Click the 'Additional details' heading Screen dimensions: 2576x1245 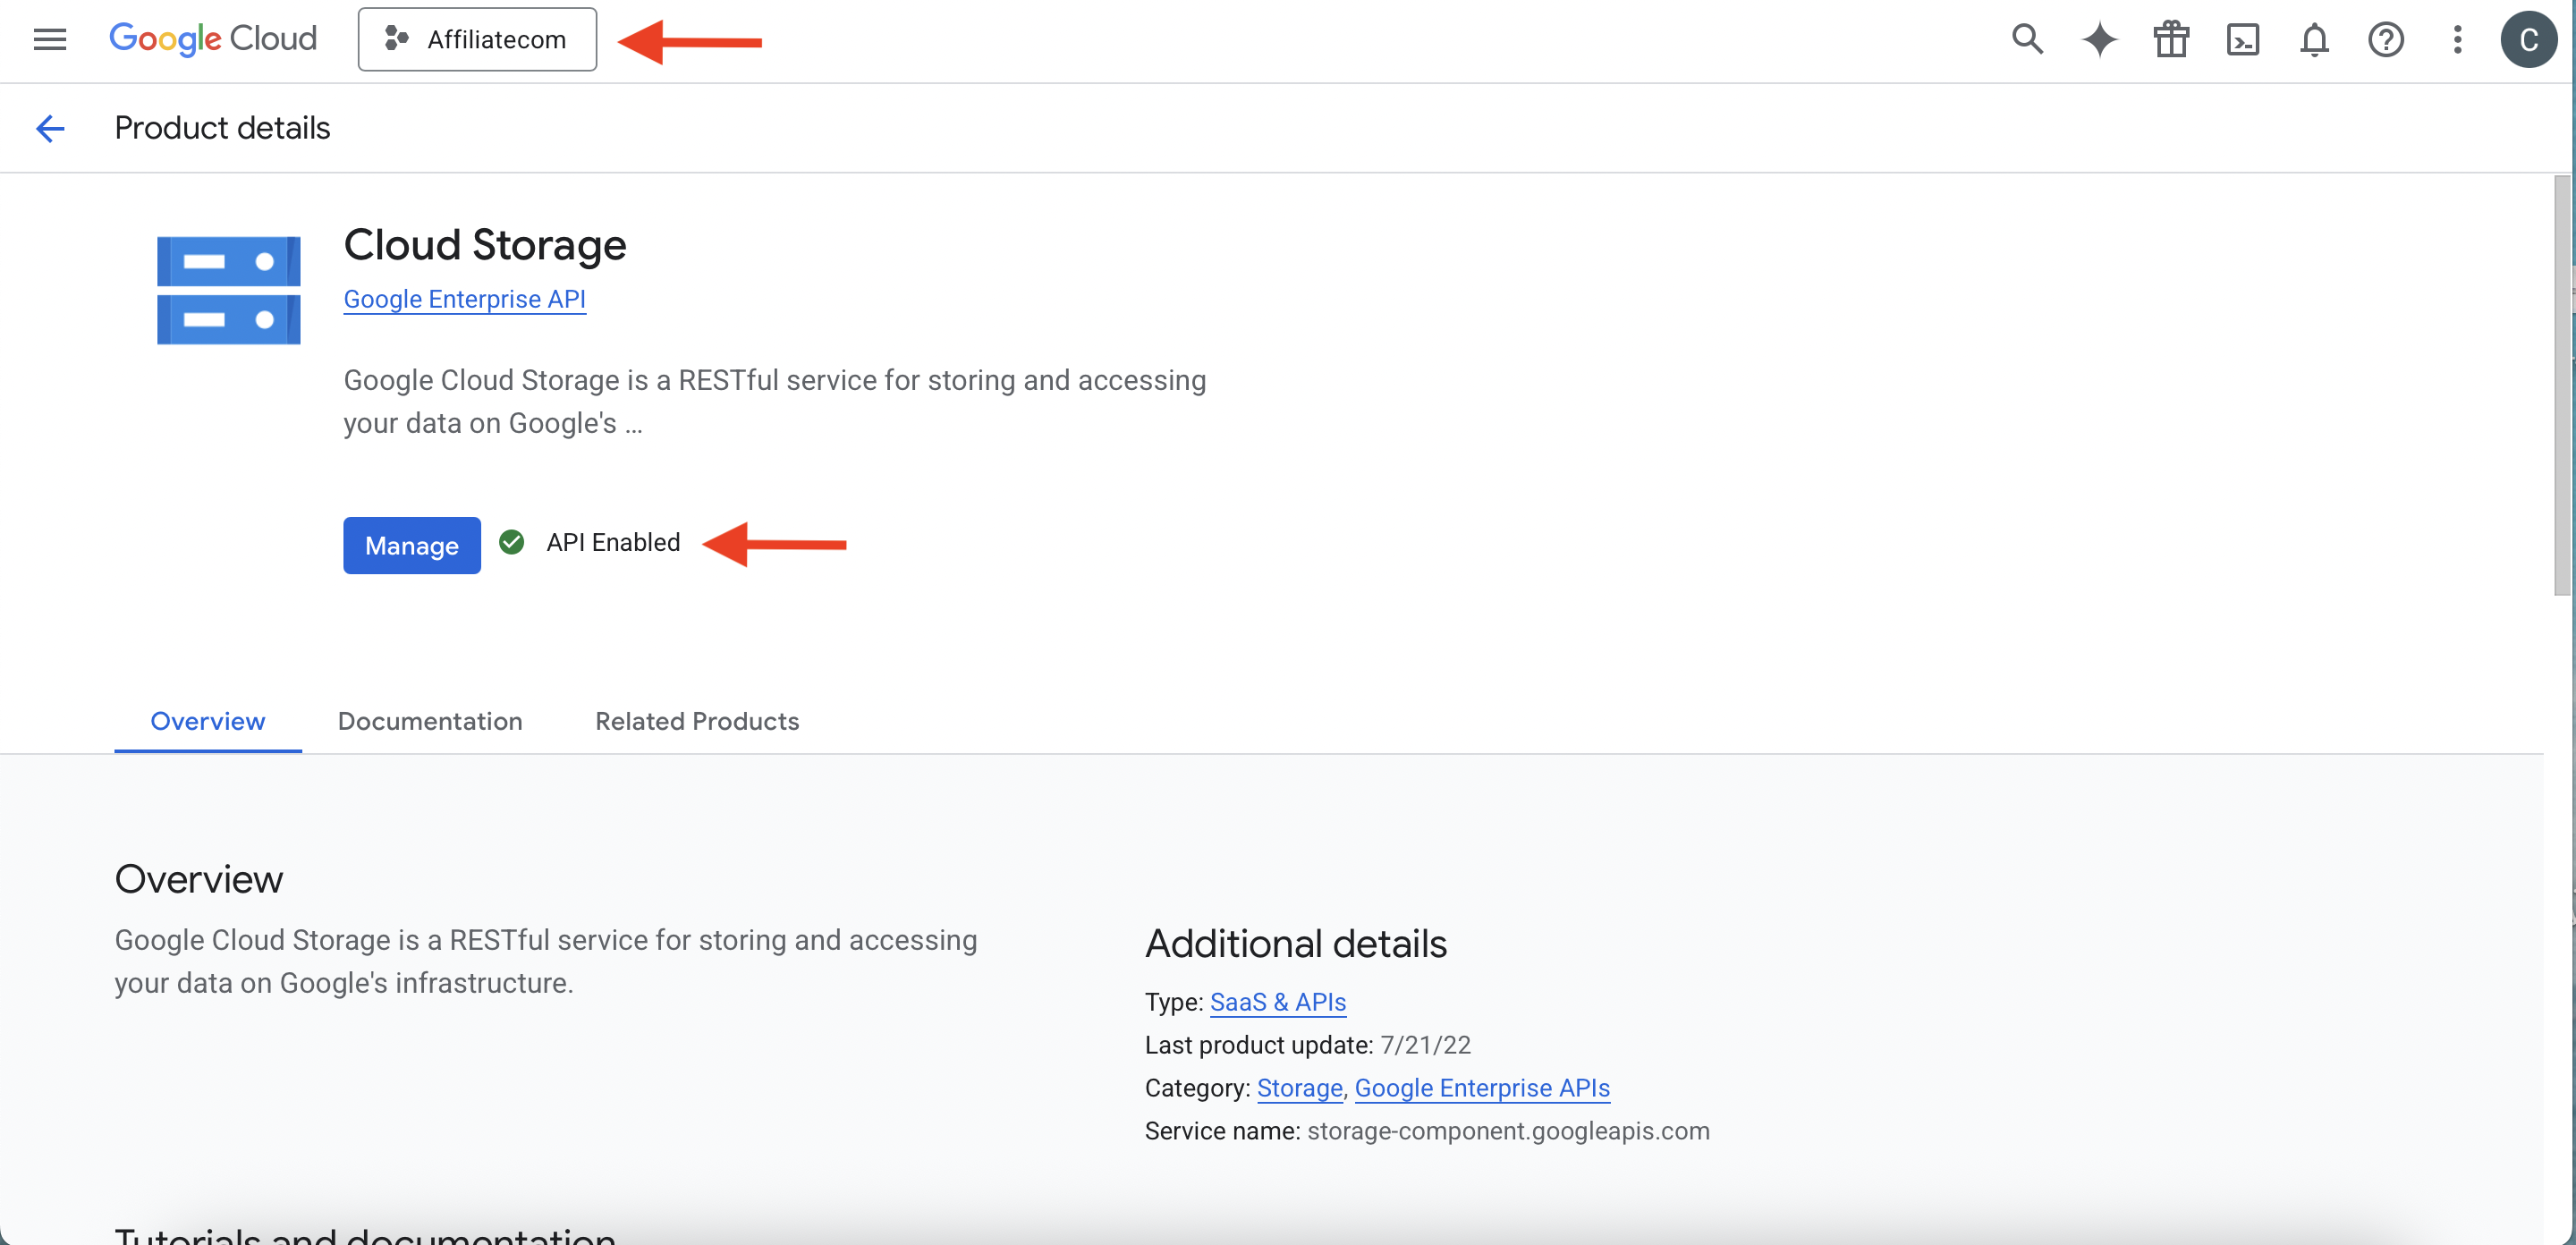tap(1296, 943)
